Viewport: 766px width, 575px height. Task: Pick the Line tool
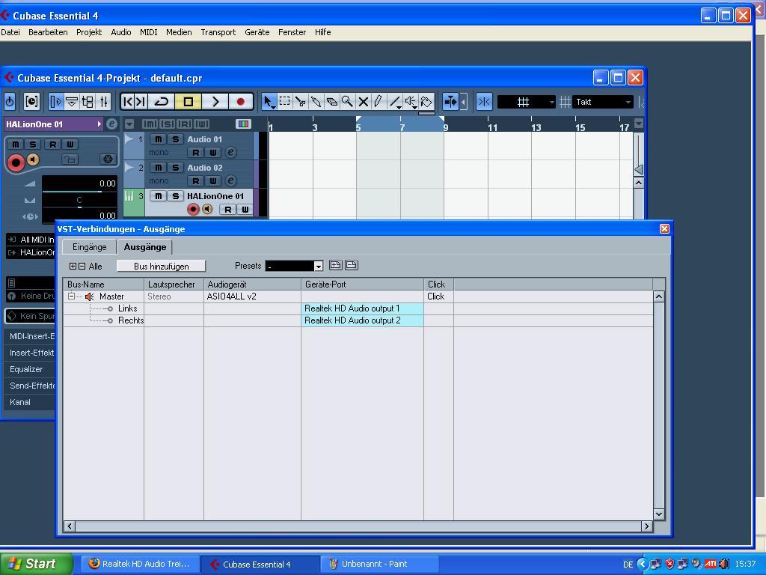(x=395, y=102)
